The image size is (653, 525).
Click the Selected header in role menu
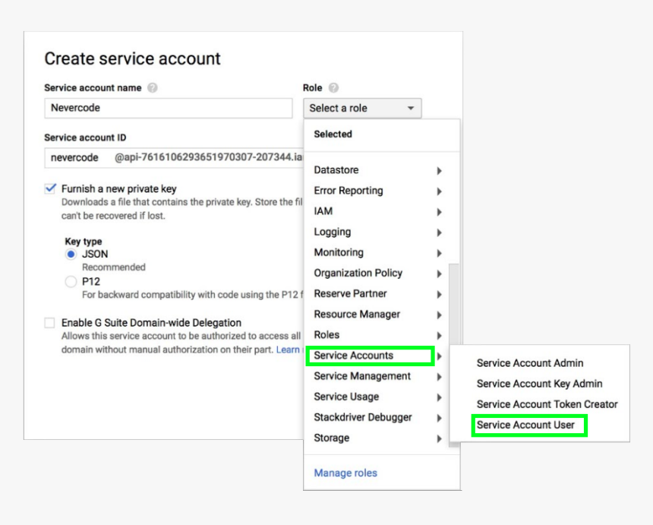click(333, 134)
